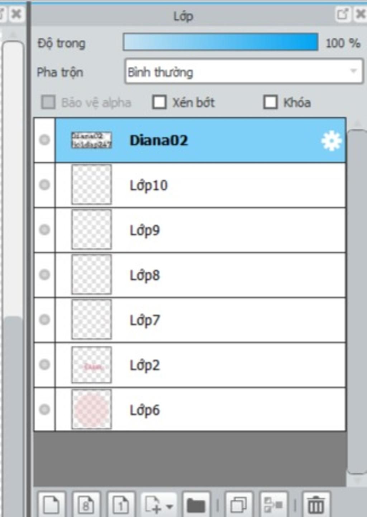
Task: Undock the Lớp panel with float icon
Action: [x=342, y=14]
